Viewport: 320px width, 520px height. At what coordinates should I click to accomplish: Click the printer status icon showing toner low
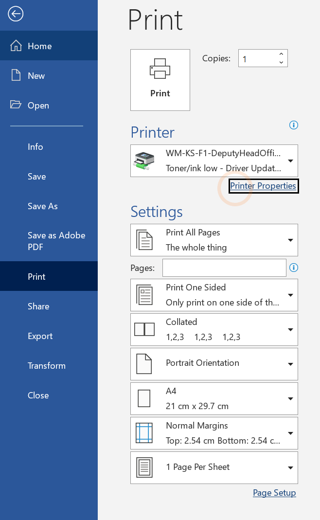point(144,161)
